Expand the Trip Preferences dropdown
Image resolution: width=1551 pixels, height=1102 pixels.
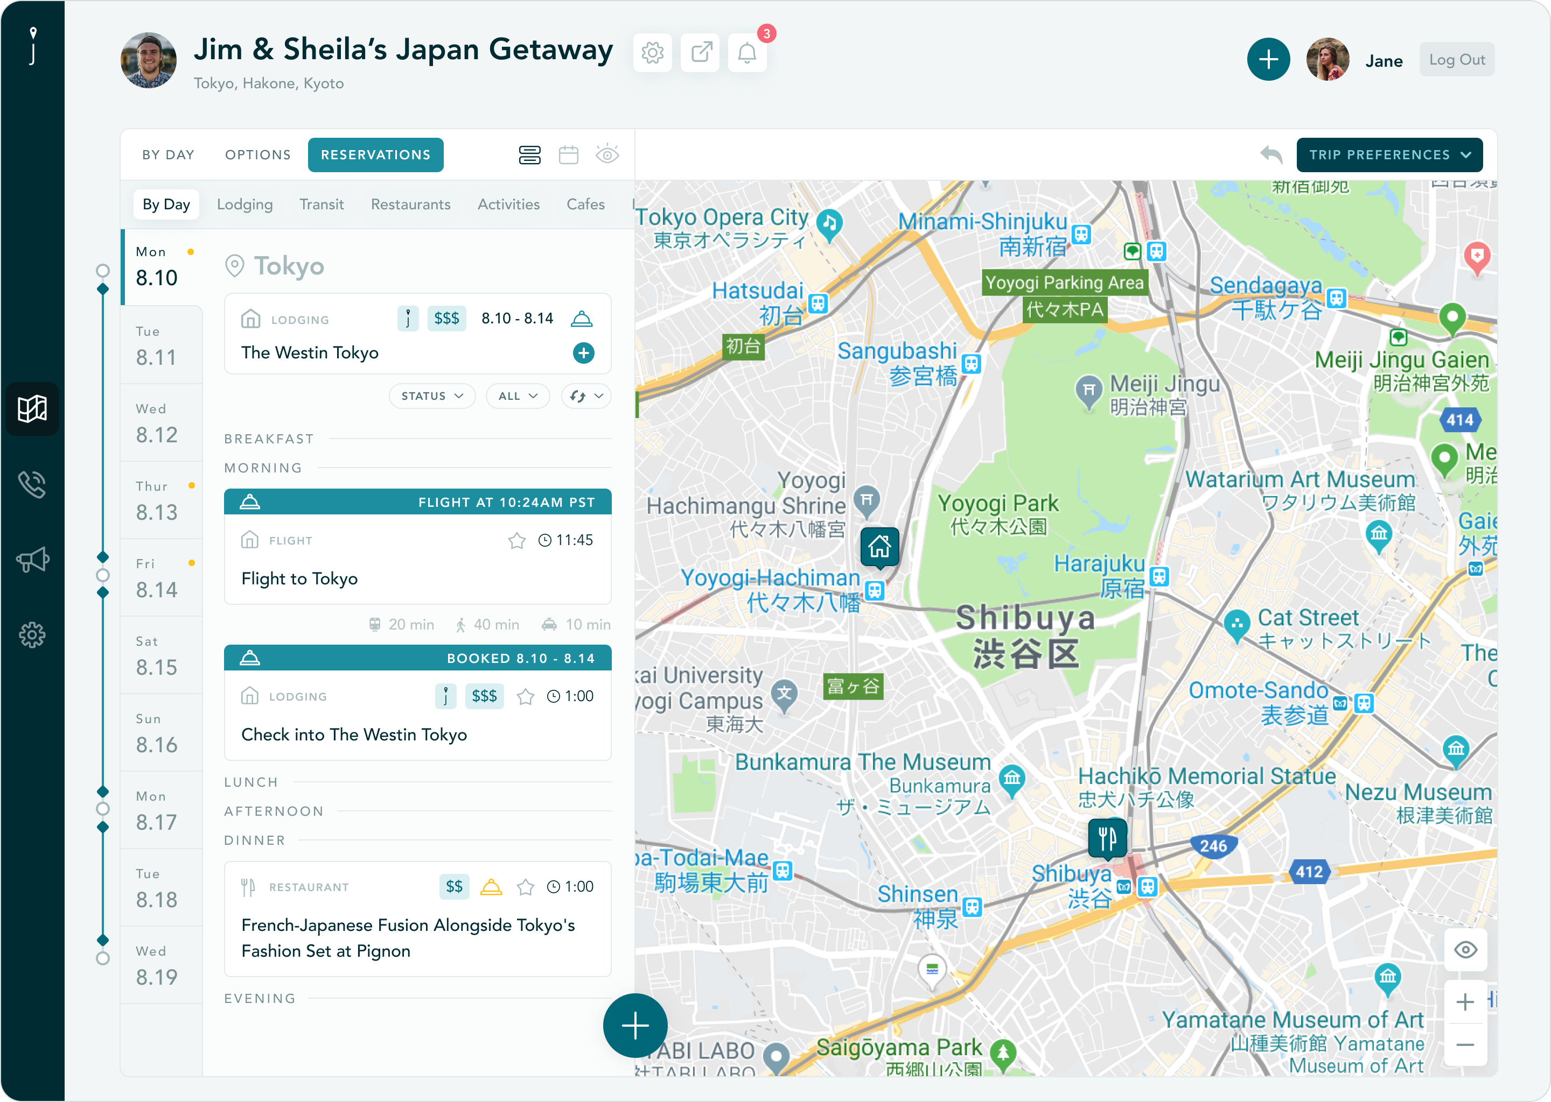(1389, 155)
